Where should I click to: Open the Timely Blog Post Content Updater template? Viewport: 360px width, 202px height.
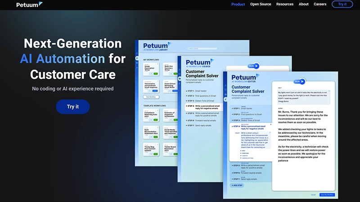[151, 149]
